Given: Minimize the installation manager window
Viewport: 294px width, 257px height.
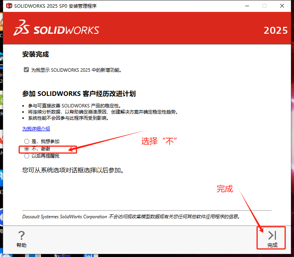Looking at the screenshot, I should point(247,6).
